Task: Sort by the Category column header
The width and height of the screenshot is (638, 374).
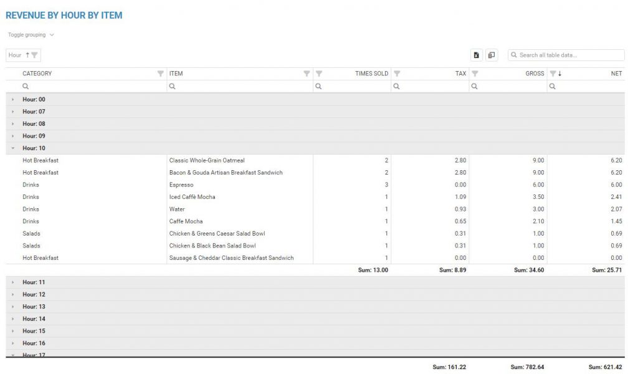Action: 37,74
